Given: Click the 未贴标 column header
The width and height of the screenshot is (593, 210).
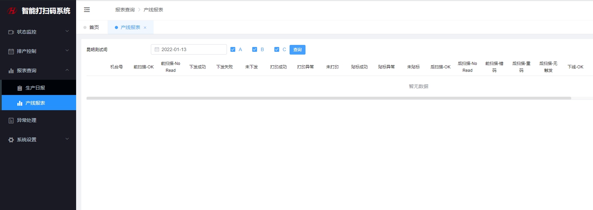Looking at the screenshot, I should pyautogui.click(x=413, y=67).
